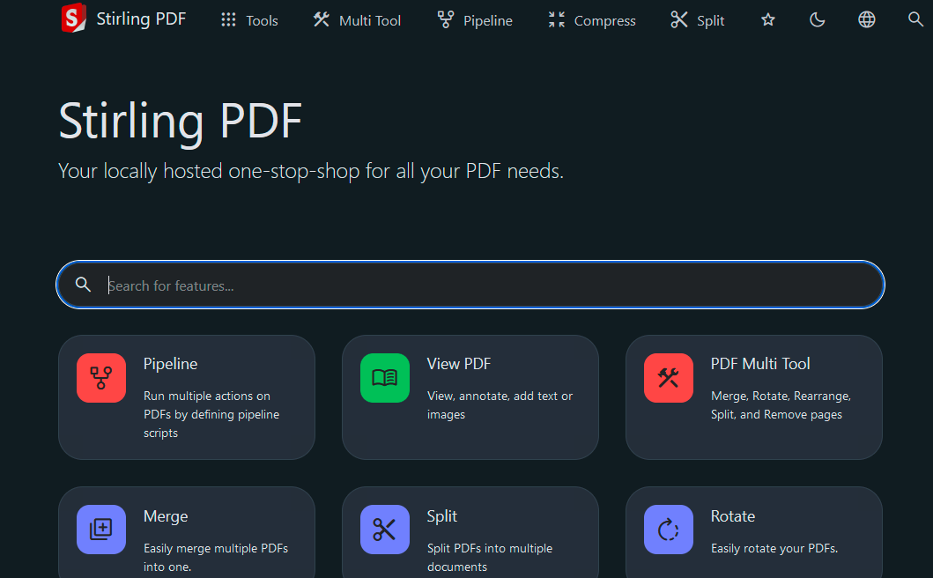Click the green View PDF book icon

385,378
